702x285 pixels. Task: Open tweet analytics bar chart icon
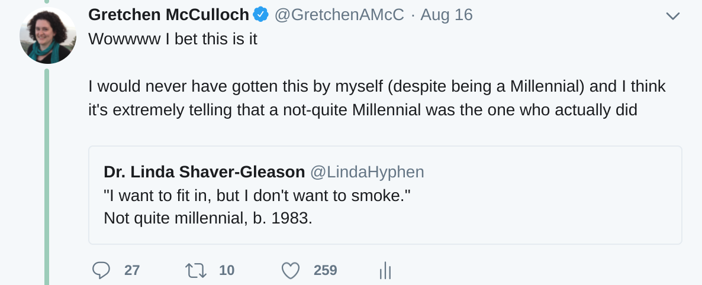tap(385, 271)
